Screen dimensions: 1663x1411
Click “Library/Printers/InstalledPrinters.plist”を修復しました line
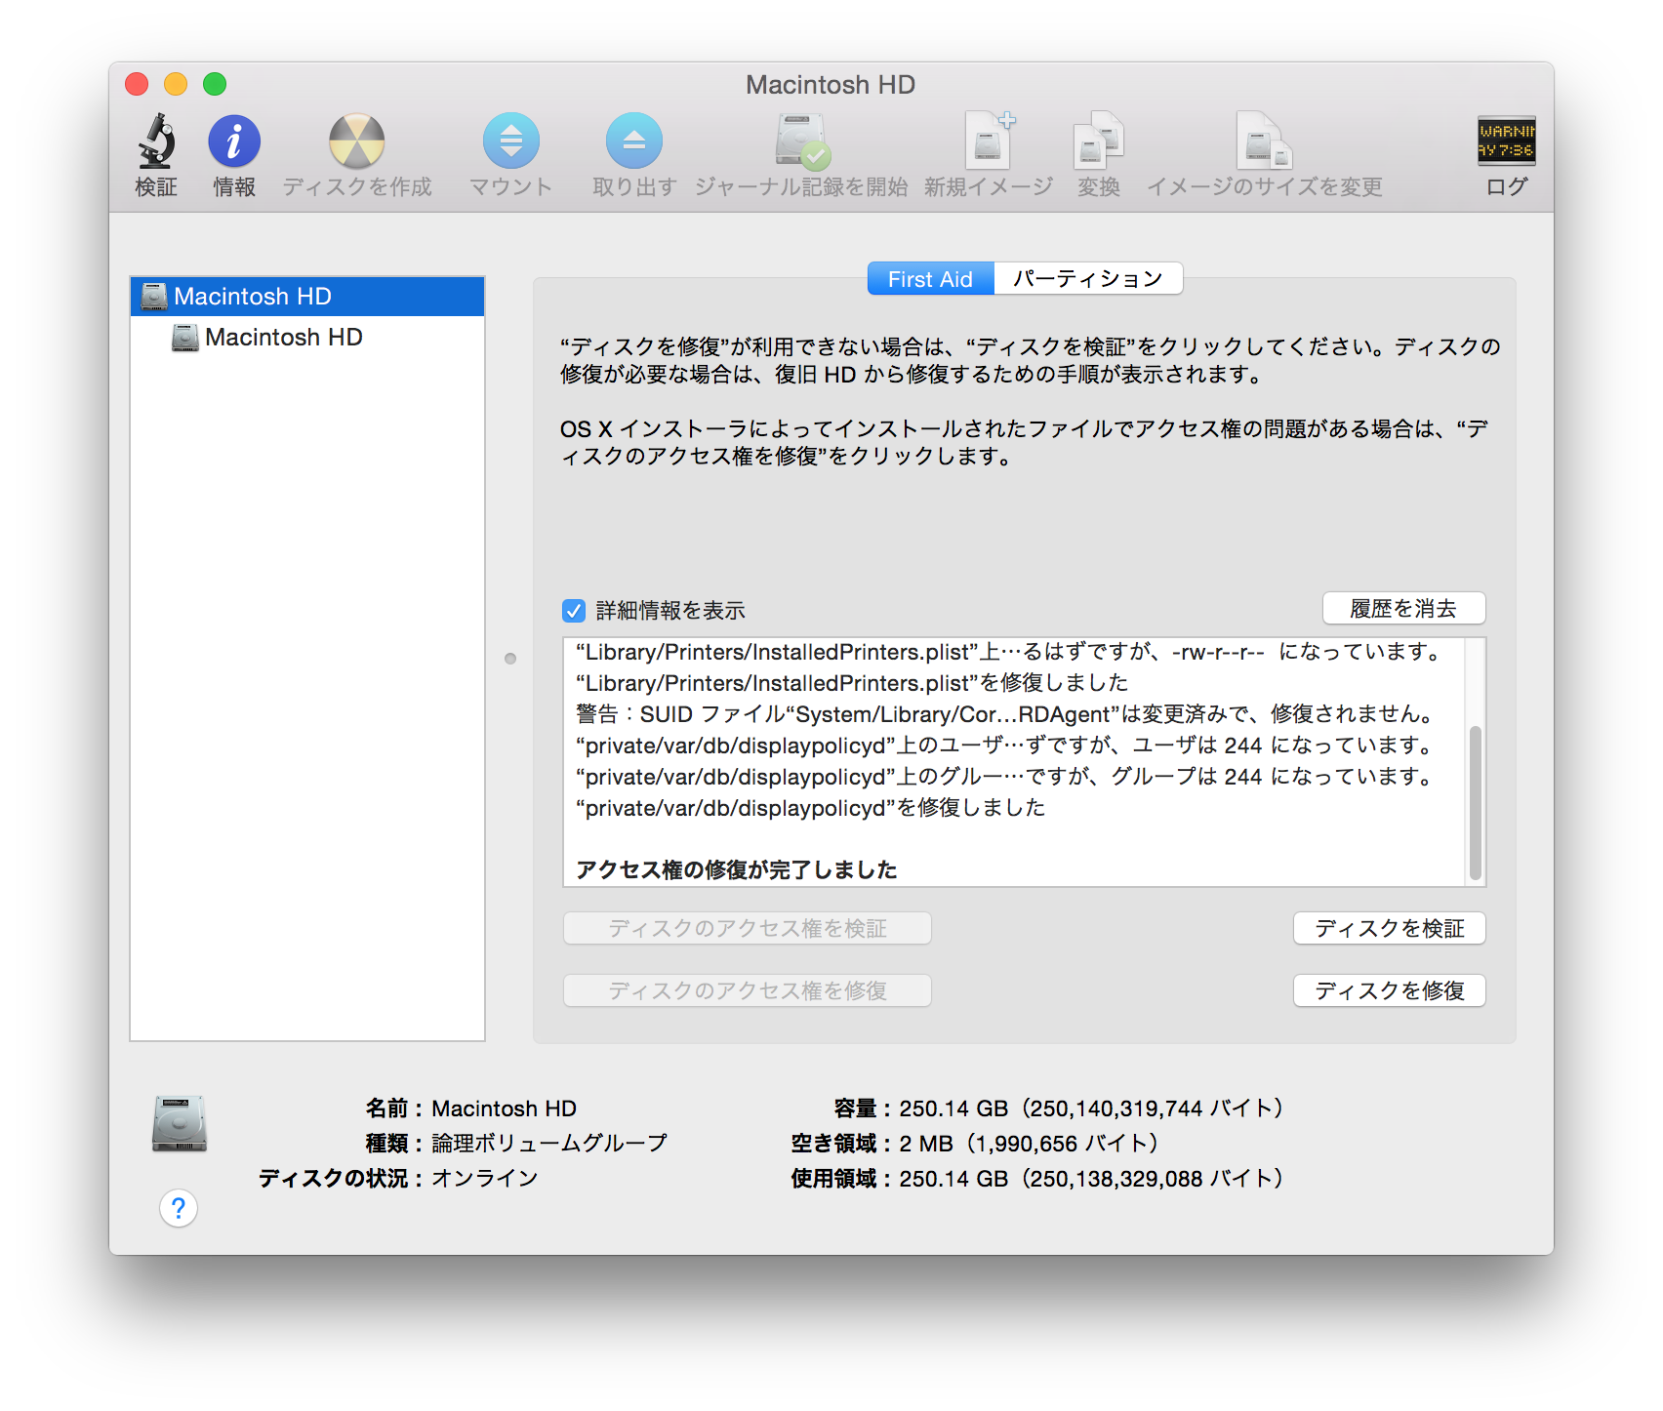tap(852, 683)
